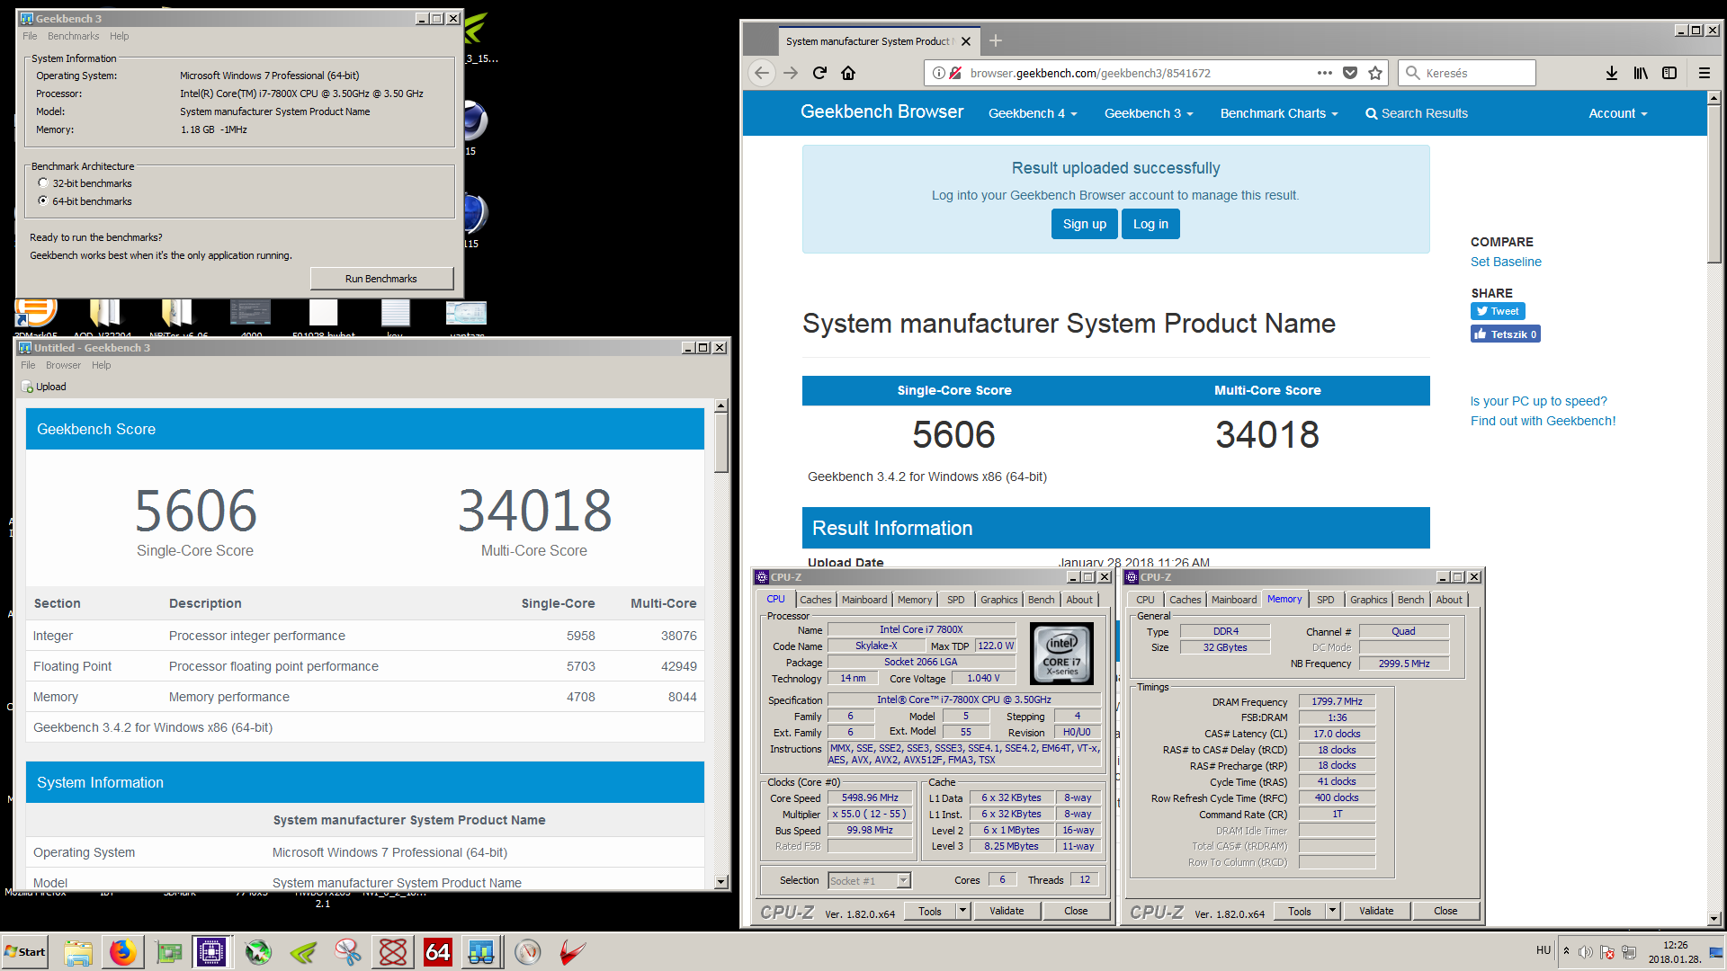This screenshot has height=971, width=1727.
Task: Click the Geekbench glasses taskbar icon
Action: point(481,952)
